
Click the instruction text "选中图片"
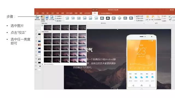pyautogui.click(x=17, y=26)
